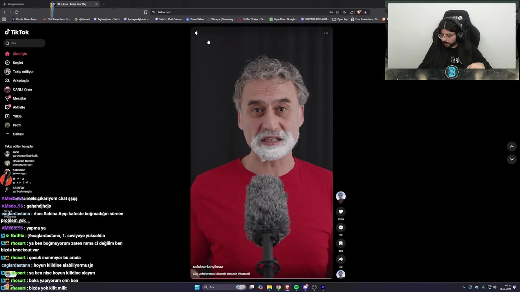Open the Brave Shields lion icon
520x292 pixels.
(x=359, y=12)
